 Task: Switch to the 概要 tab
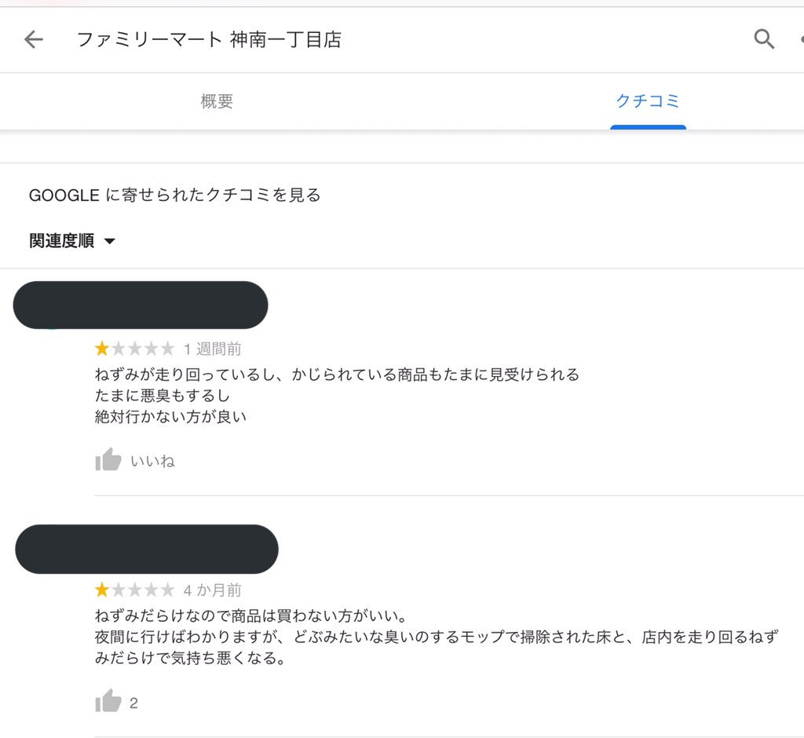217,101
